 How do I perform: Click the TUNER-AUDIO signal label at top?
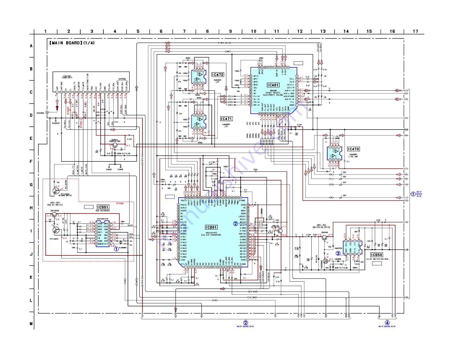224,43
